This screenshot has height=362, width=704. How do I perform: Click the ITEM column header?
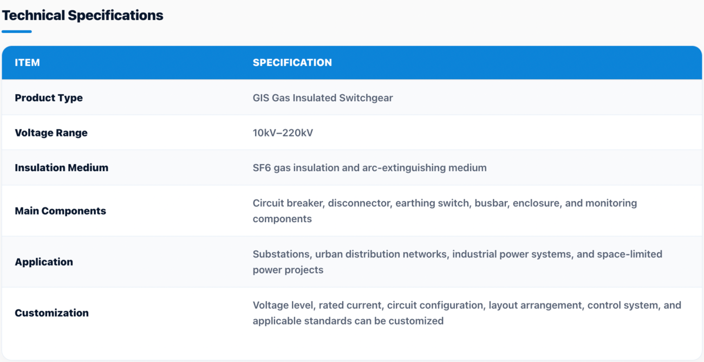coord(27,62)
